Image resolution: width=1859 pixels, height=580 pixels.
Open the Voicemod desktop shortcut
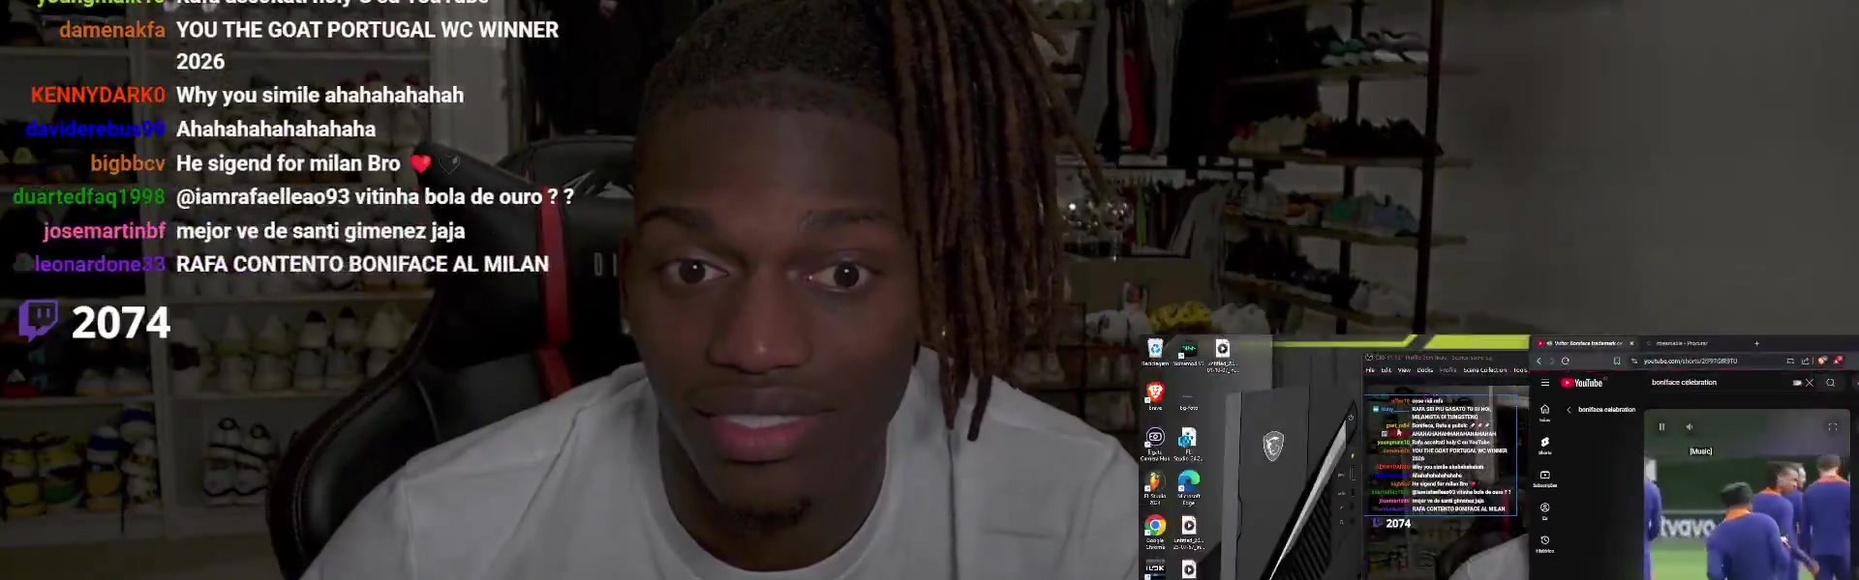click(1188, 349)
